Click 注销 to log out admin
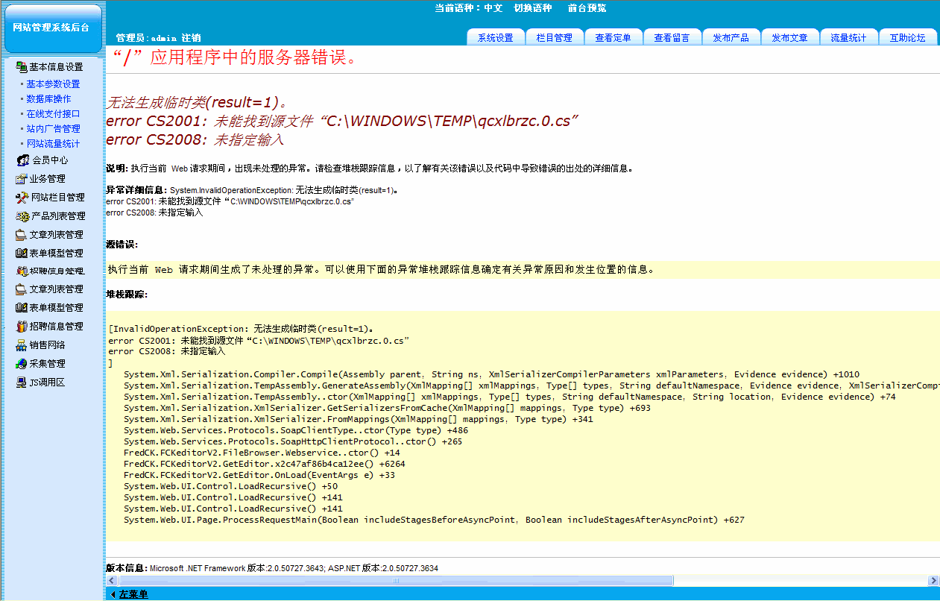Image resolution: width=940 pixels, height=601 pixels. coord(191,38)
